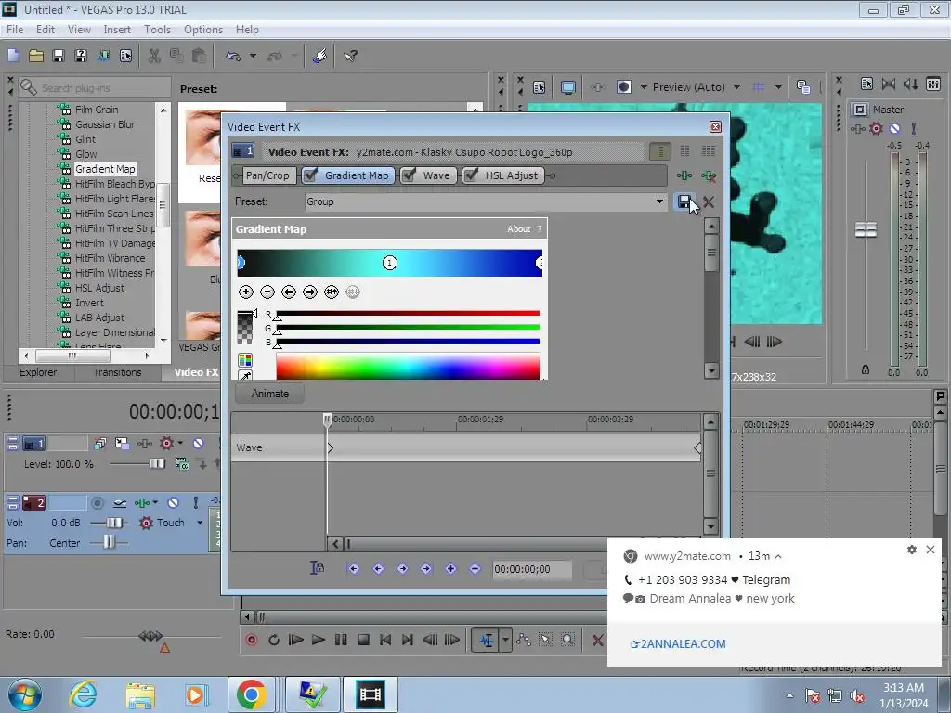Screen dimensions: 951x713
Task: Select previous gradient control point arrow
Action: [x=289, y=292]
